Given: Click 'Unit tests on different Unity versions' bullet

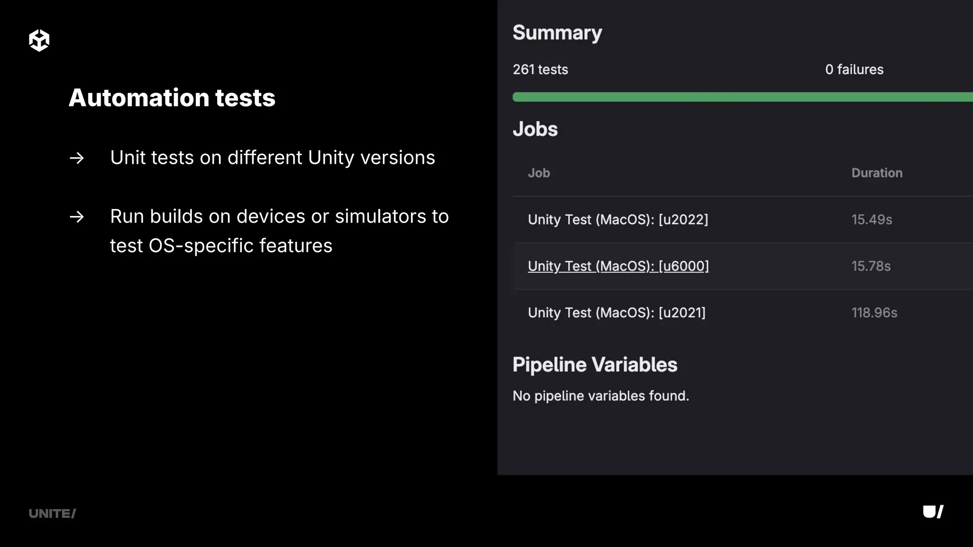Looking at the screenshot, I should click(272, 158).
